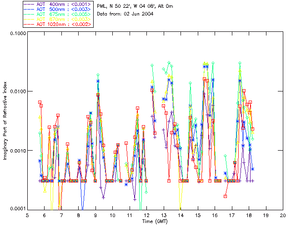The height and width of the screenshot is (233, 291).
Task: Click the 'Time (GMT)' x-axis title
Action: point(155,221)
